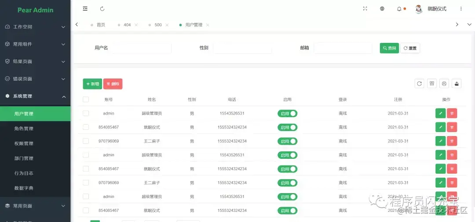Delete the first 970796069 row

452,141
